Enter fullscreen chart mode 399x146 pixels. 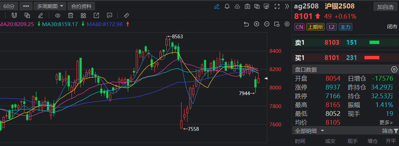coord(277,6)
